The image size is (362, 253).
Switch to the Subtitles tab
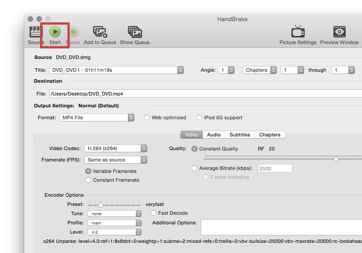[240, 135]
